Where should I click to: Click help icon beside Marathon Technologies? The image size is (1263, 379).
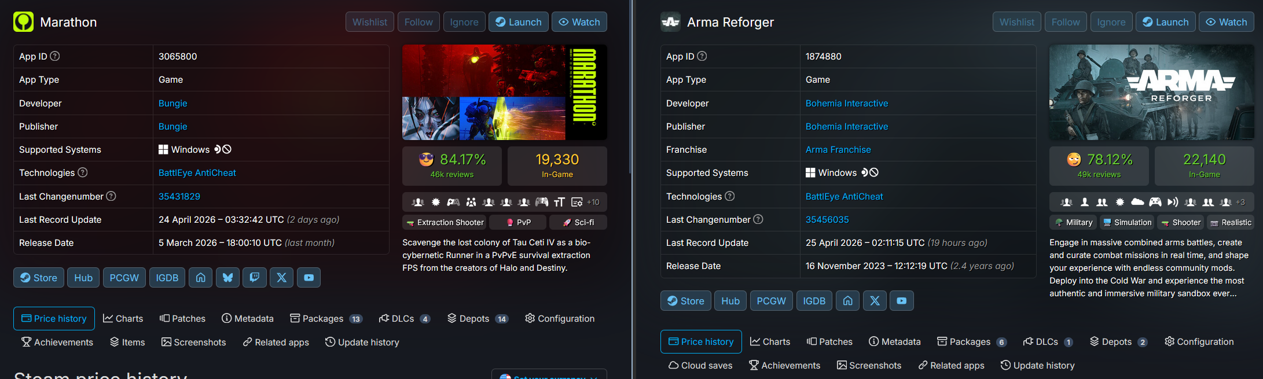pos(83,172)
